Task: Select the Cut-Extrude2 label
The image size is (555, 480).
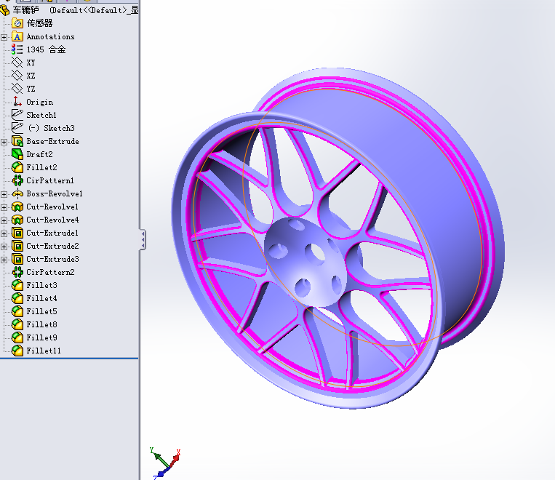Action: [53, 246]
